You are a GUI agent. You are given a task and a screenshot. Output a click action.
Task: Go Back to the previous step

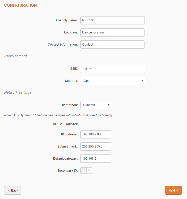point(13,190)
